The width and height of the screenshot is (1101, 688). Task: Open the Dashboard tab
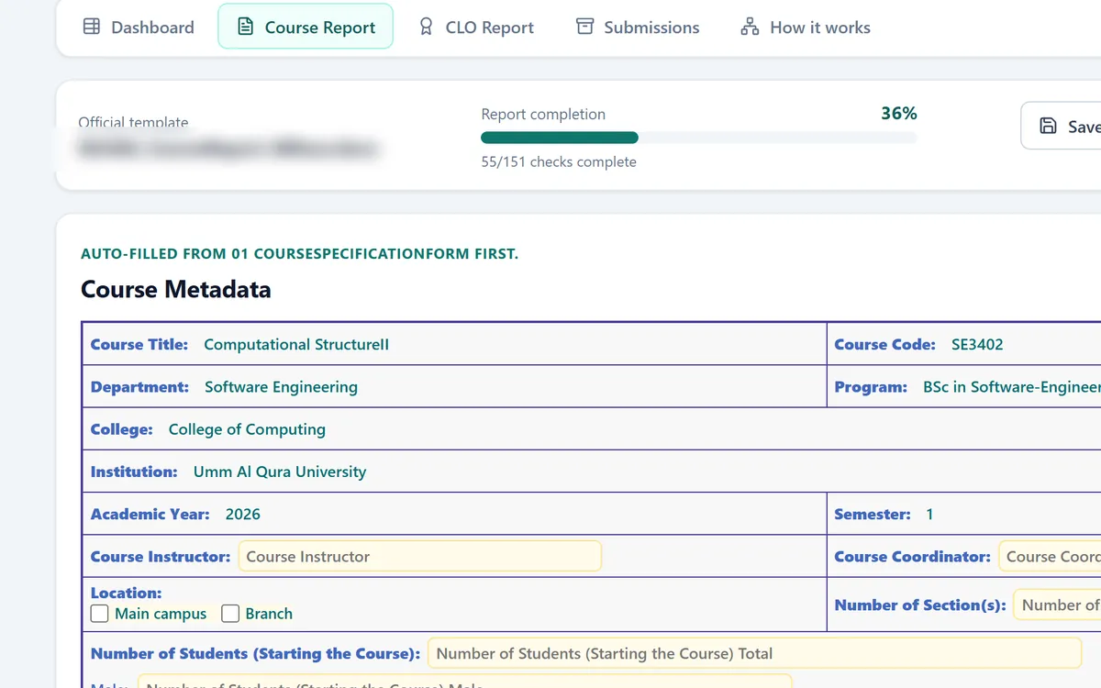click(x=139, y=27)
